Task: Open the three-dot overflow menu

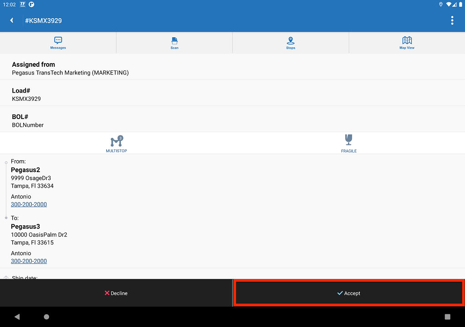Action: click(x=452, y=20)
